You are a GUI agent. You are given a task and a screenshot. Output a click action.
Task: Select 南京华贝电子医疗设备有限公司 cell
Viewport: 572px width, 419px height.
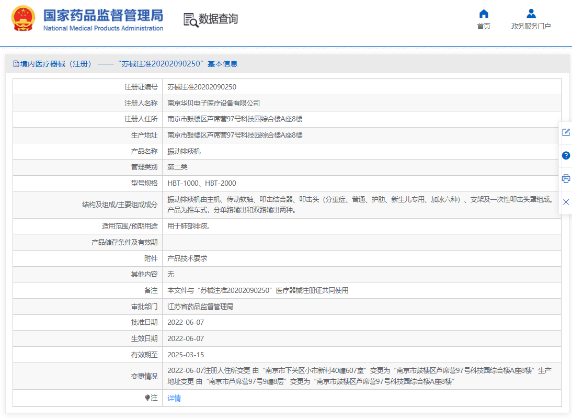click(213, 103)
